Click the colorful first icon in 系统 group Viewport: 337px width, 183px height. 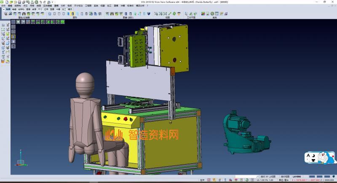[x=203, y=14]
